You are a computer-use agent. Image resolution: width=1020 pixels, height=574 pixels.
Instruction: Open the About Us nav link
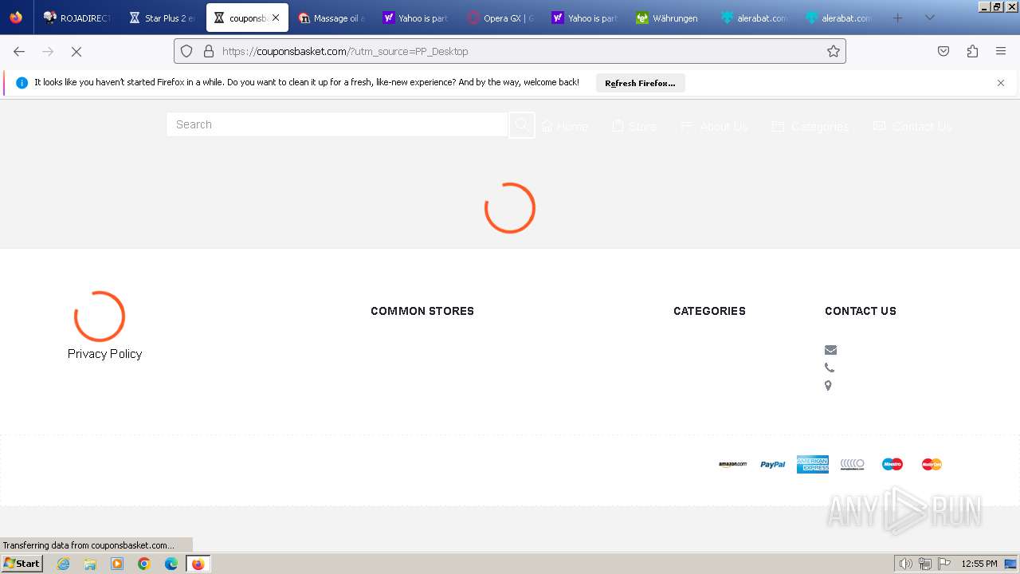715,126
